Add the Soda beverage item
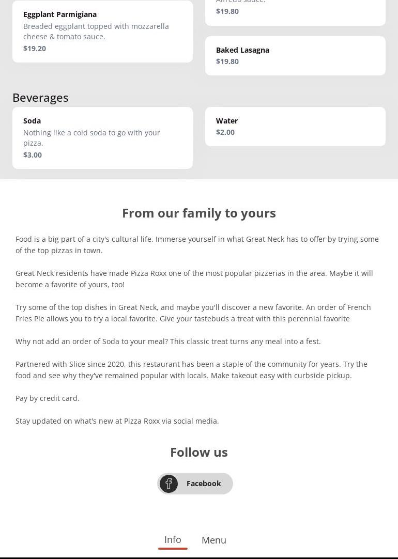This screenshot has width=398, height=559. [32, 121]
